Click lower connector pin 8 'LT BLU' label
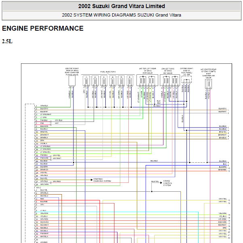The width and height of the screenshot is (243, 243). coord(43,210)
